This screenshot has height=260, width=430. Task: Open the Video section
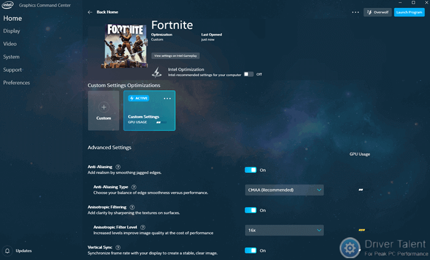click(10, 44)
